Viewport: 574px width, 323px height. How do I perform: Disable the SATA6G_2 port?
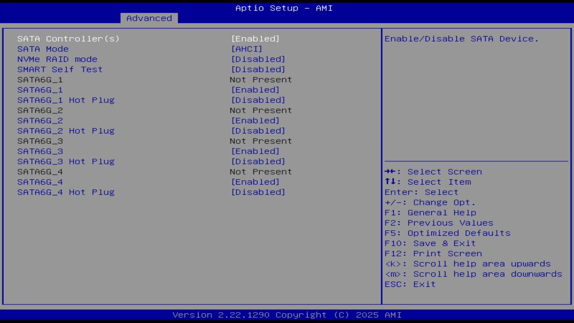click(255, 120)
